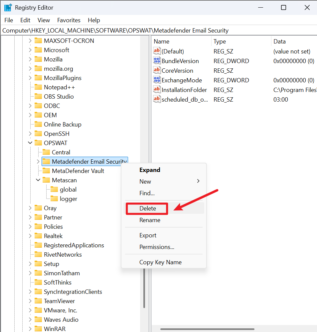Click the tree pane vertical scrollbar thumb
Image resolution: width=317 pixels, height=332 pixels.
point(144,288)
